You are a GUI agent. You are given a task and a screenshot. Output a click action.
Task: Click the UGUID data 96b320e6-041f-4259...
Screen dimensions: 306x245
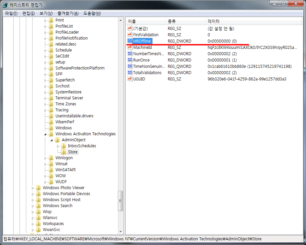[247, 79]
